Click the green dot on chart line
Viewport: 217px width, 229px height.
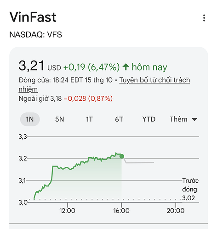pyautogui.click(x=122, y=156)
